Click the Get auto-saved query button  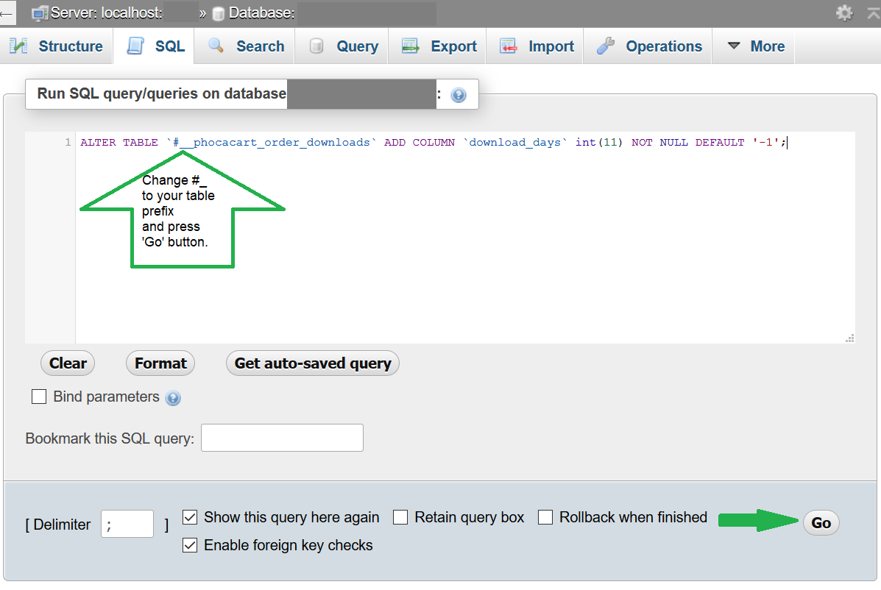pyautogui.click(x=312, y=363)
